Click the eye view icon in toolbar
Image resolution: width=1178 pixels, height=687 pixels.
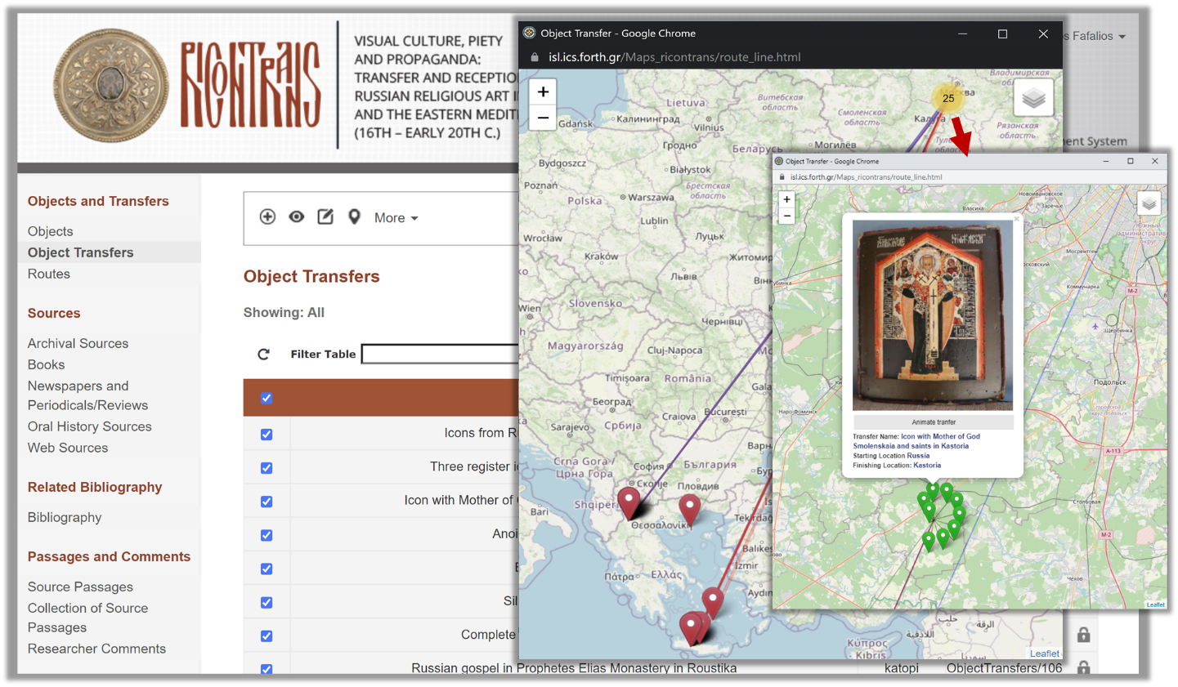pyautogui.click(x=296, y=216)
